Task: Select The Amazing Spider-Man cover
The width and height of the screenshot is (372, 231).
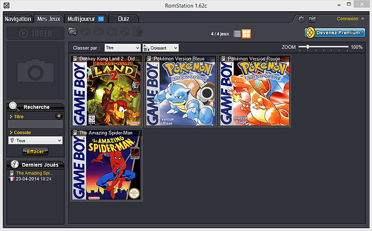Action: click(107, 165)
